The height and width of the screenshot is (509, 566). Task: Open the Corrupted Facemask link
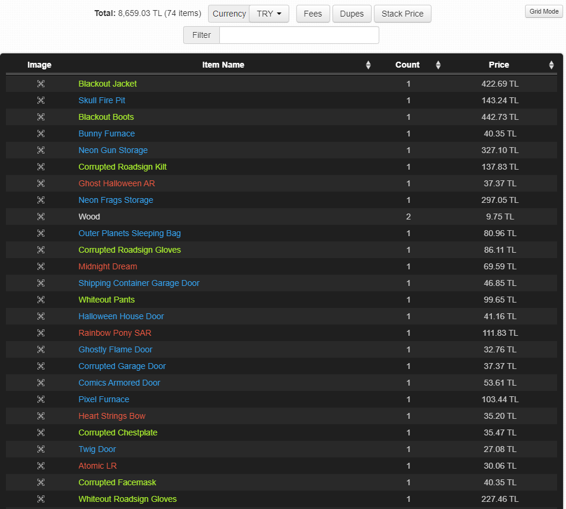click(x=117, y=483)
